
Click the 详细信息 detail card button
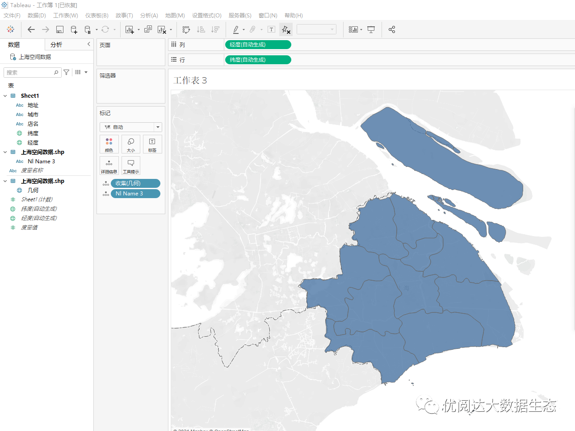pyautogui.click(x=109, y=166)
